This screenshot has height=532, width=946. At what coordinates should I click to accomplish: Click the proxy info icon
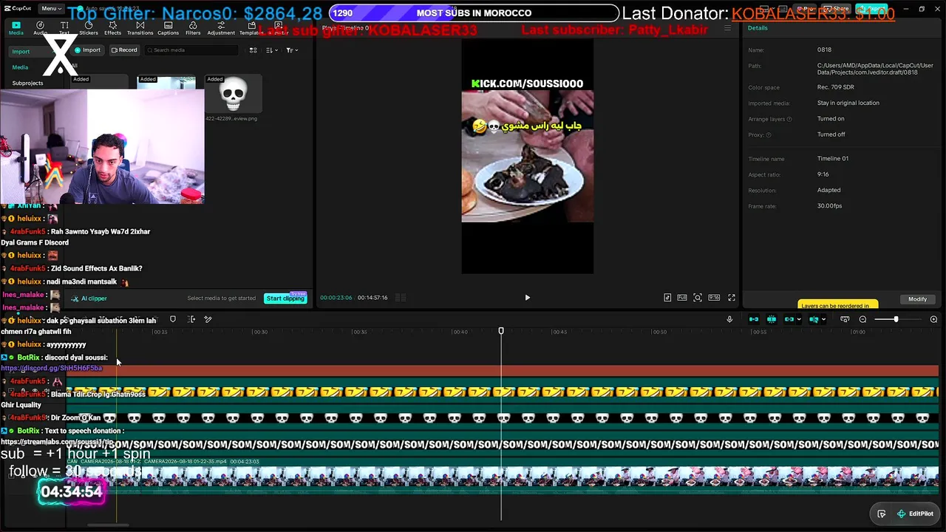pos(769,134)
